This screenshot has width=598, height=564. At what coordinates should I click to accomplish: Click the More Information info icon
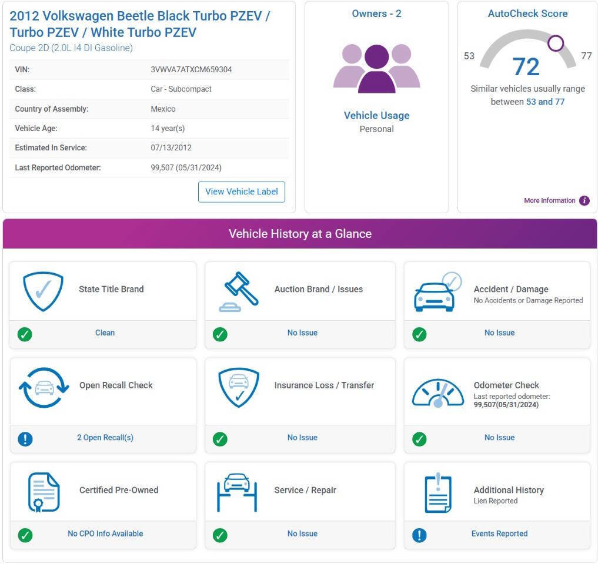coord(584,200)
